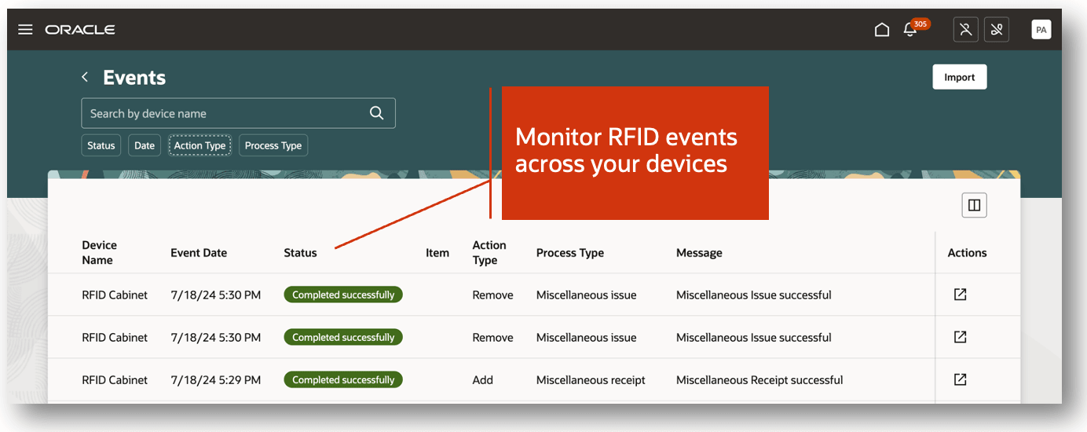Open details for the 5:29 PM Add event

(x=960, y=379)
